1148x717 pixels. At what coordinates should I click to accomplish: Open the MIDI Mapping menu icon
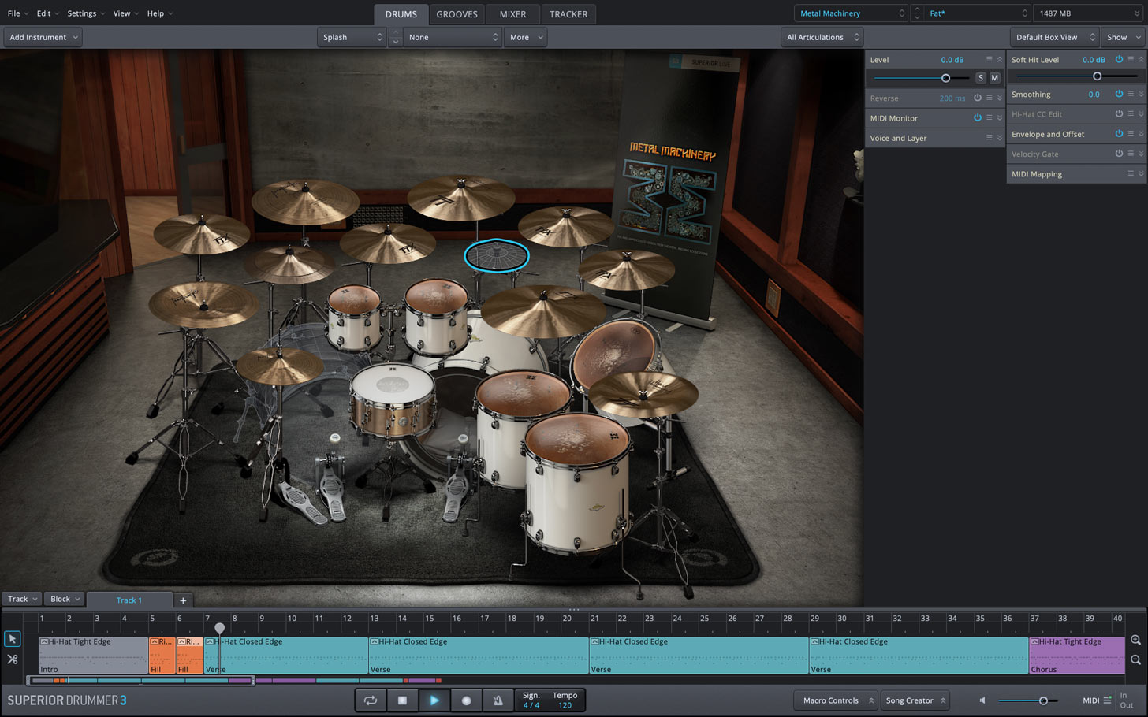pos(1131,174)
